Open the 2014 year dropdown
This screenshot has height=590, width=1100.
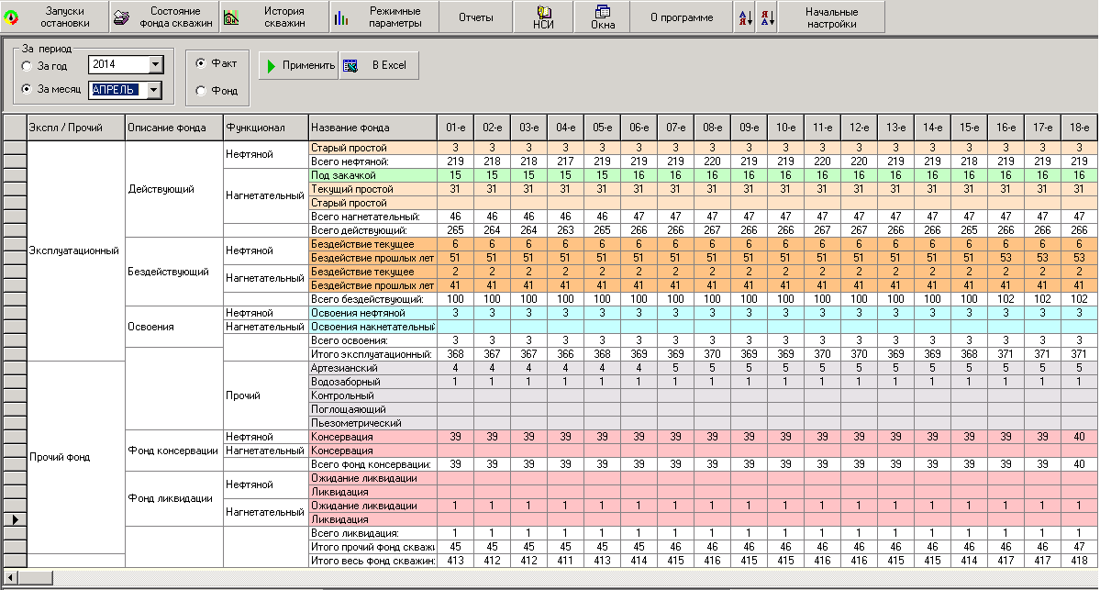(x=156, y=64)
